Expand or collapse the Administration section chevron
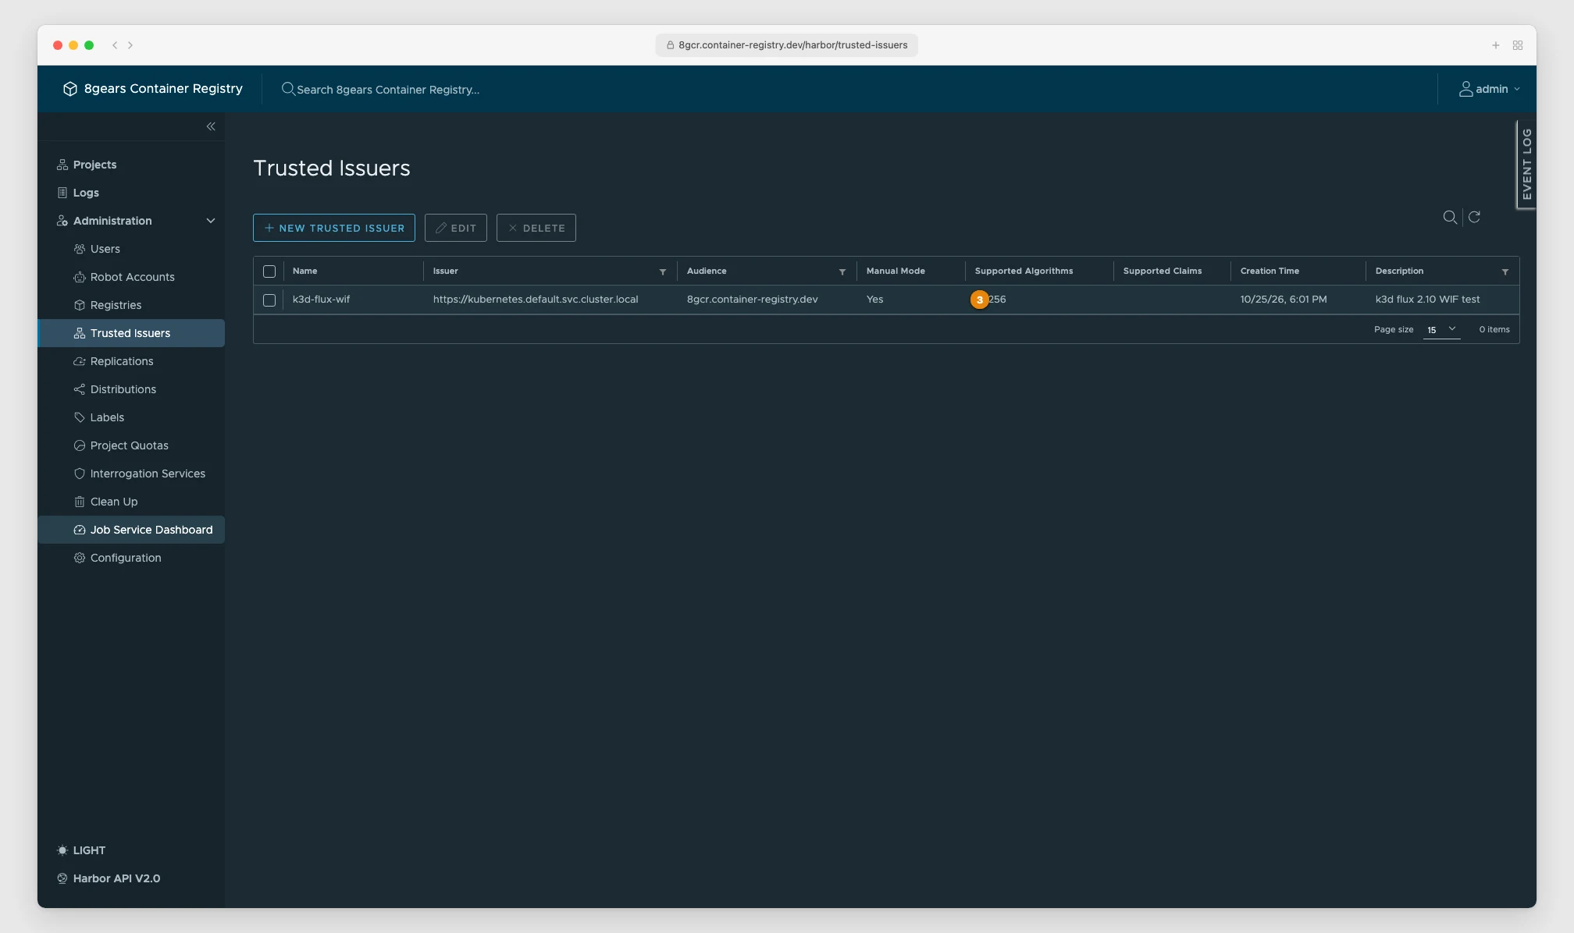This screenshot has width=1574, height=933. 211,221
